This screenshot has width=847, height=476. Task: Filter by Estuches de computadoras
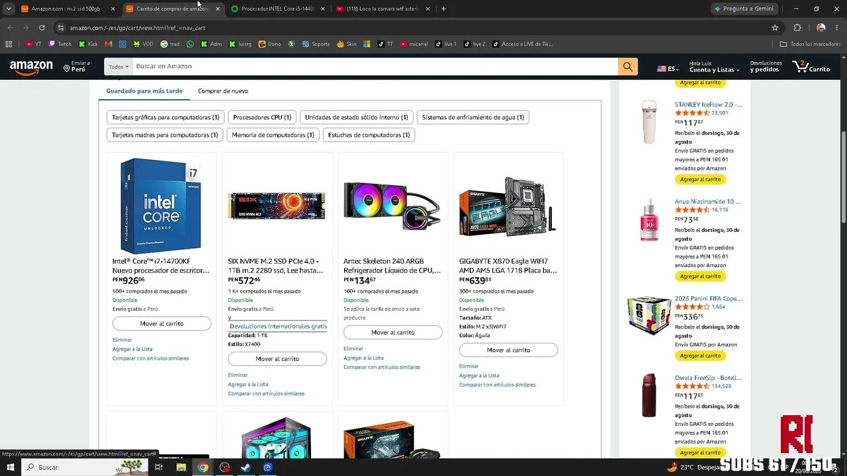click(x=369, y=135)
